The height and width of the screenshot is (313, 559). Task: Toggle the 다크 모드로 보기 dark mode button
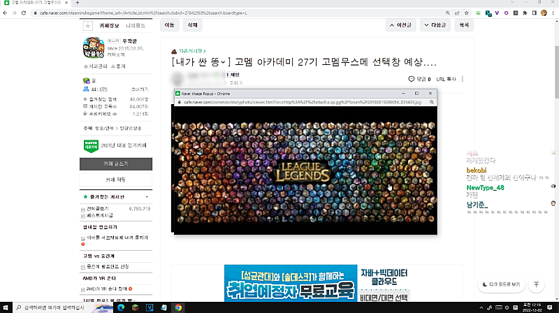click(x=502, y=284)
